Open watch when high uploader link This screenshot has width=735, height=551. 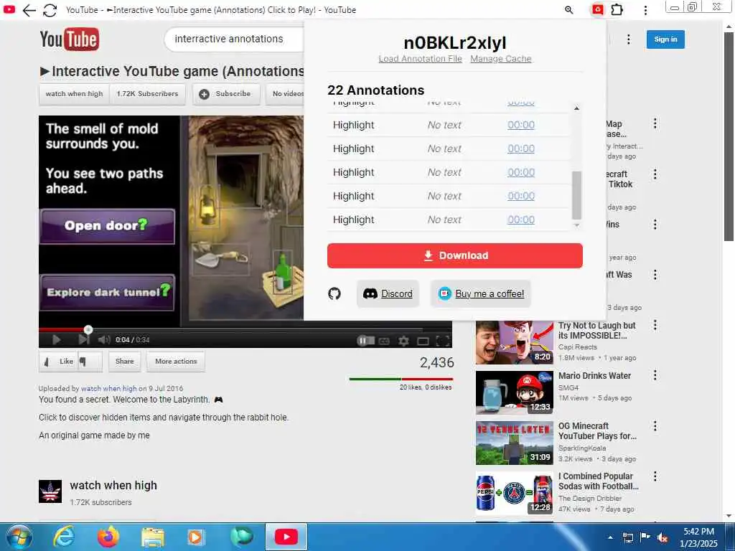point(109,388)
